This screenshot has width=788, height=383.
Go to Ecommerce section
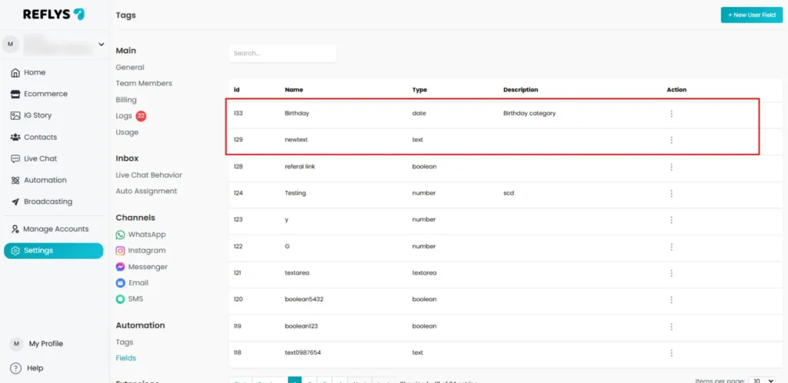[x=45, y=94]
